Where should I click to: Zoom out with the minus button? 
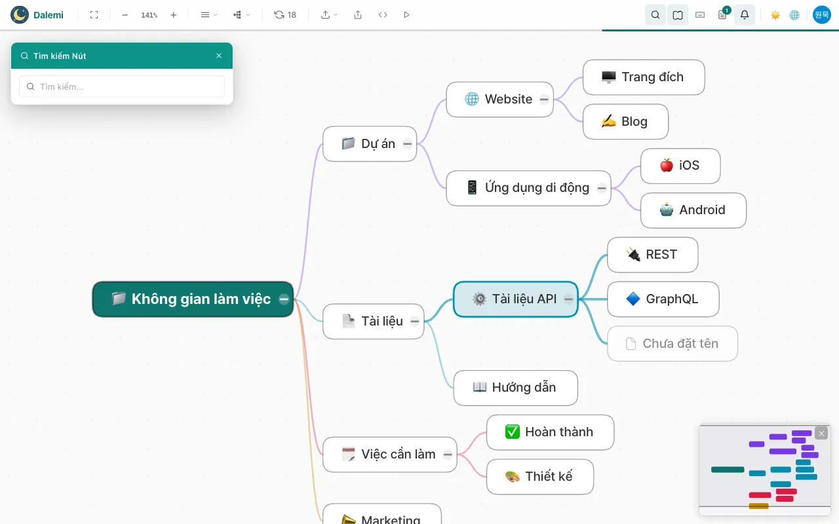pos(125,14)
